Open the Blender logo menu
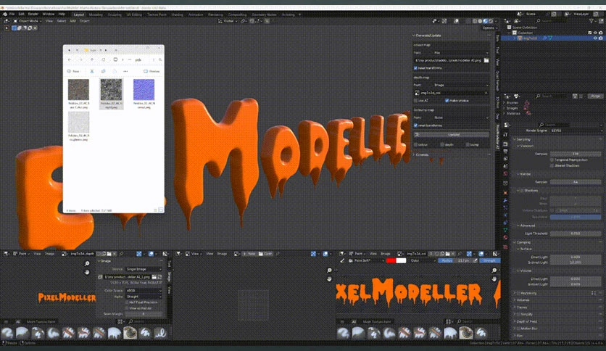Screen dimensions: 606x351 pos(5,15)
